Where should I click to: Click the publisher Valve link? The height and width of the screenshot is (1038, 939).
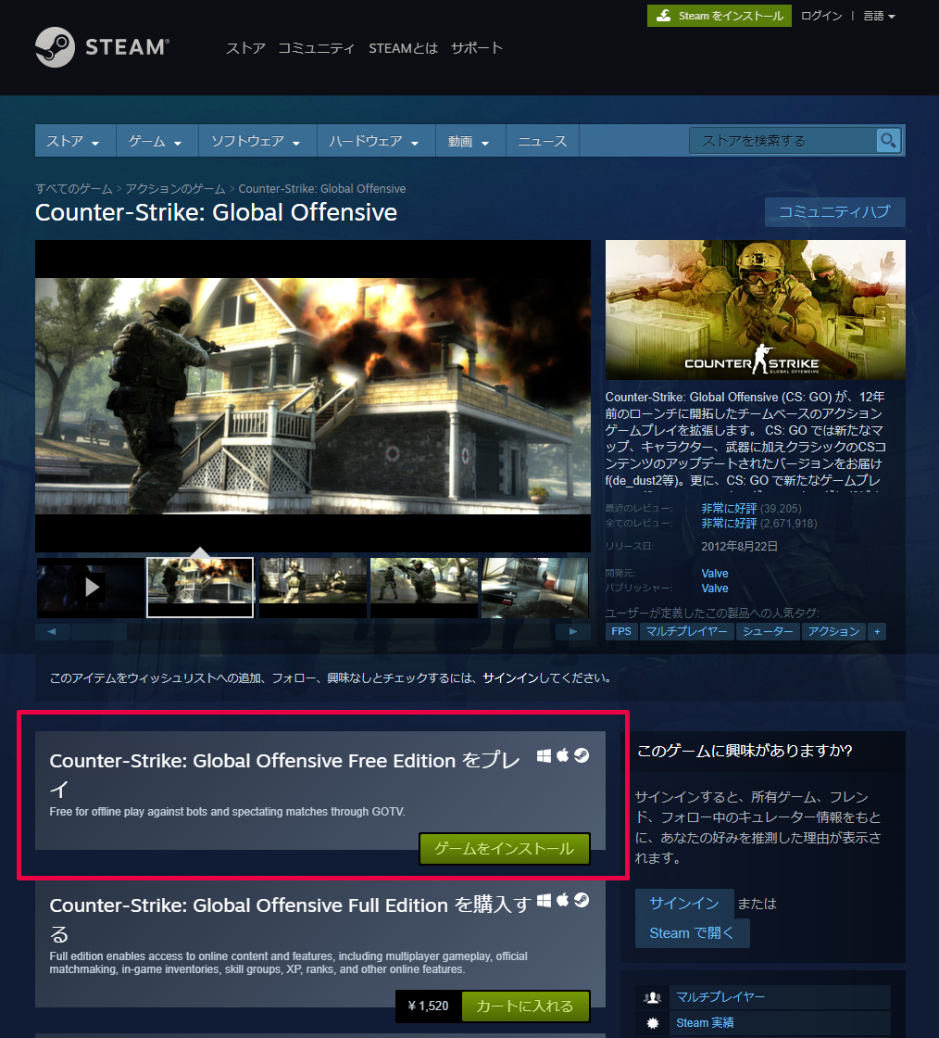coord(715,589)
